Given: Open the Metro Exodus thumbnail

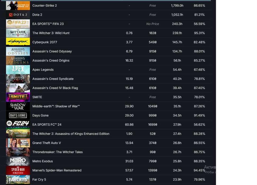Looking at the screenshot, I should coord(18,161).
